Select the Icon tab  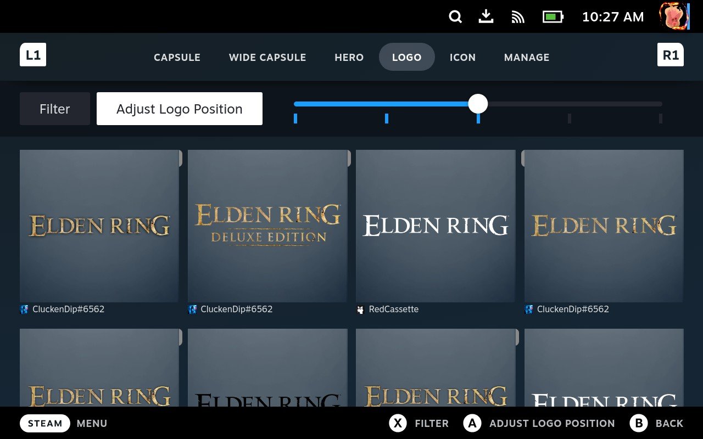click(x=462, y=57)
